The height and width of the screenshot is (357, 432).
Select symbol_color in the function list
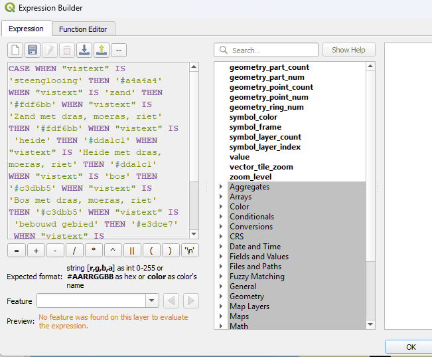[x=253, y=117]
